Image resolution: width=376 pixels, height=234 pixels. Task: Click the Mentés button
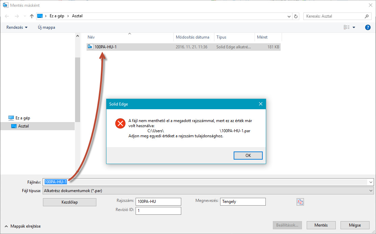pyautogui.click(x=321, y=225)
